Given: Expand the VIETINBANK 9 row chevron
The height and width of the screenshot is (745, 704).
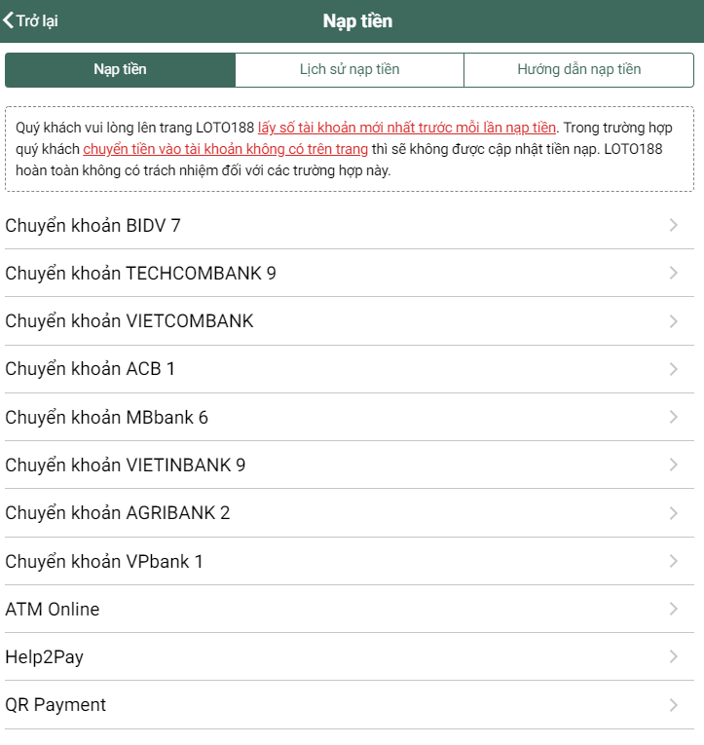Looking at the screenshot, I should pos(673,465).
